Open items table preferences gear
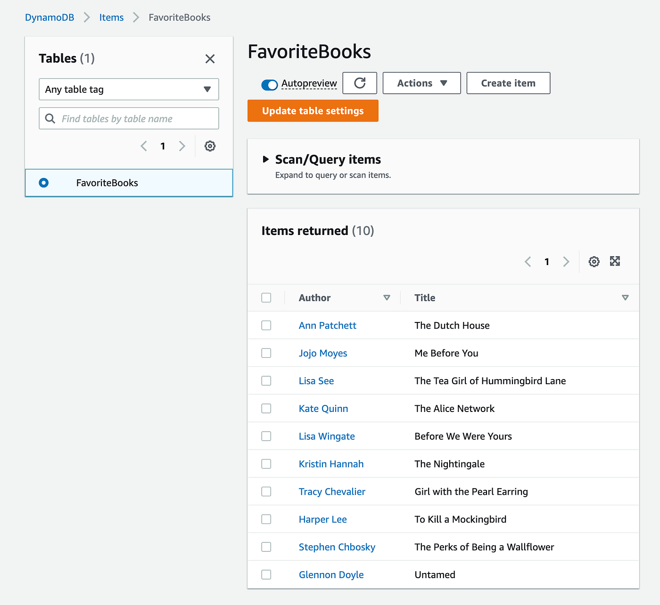 (x=594, y=262)
